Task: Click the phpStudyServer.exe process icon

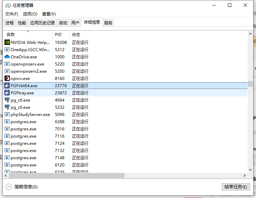Action: click(x=7, y=115)
